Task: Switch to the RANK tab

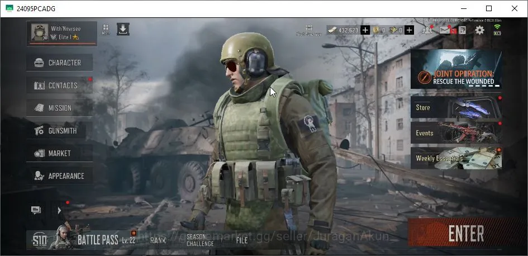Action: [x=158, y=240]
